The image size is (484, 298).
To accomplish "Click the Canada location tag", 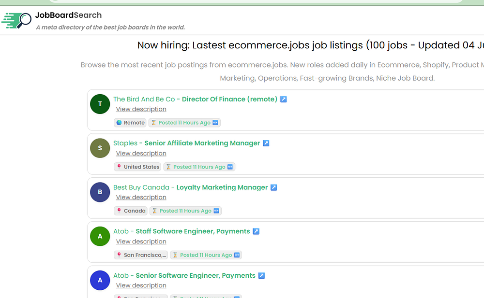I will point(131,211).
